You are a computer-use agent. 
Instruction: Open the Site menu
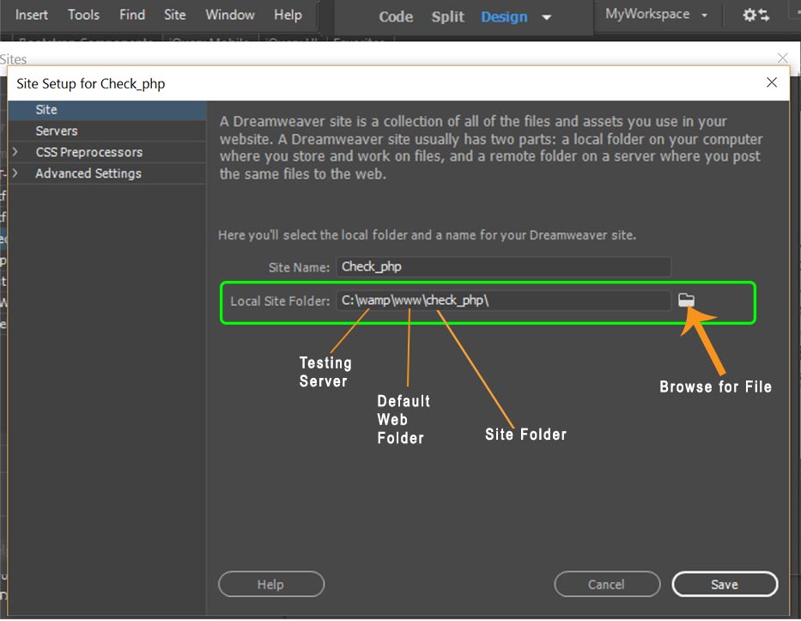pos(174,15)
